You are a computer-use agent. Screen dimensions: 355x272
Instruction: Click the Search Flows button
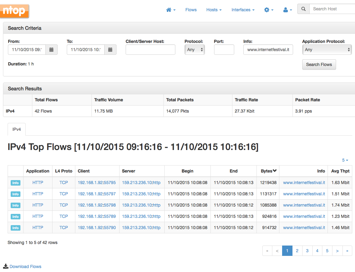point(319,65)
